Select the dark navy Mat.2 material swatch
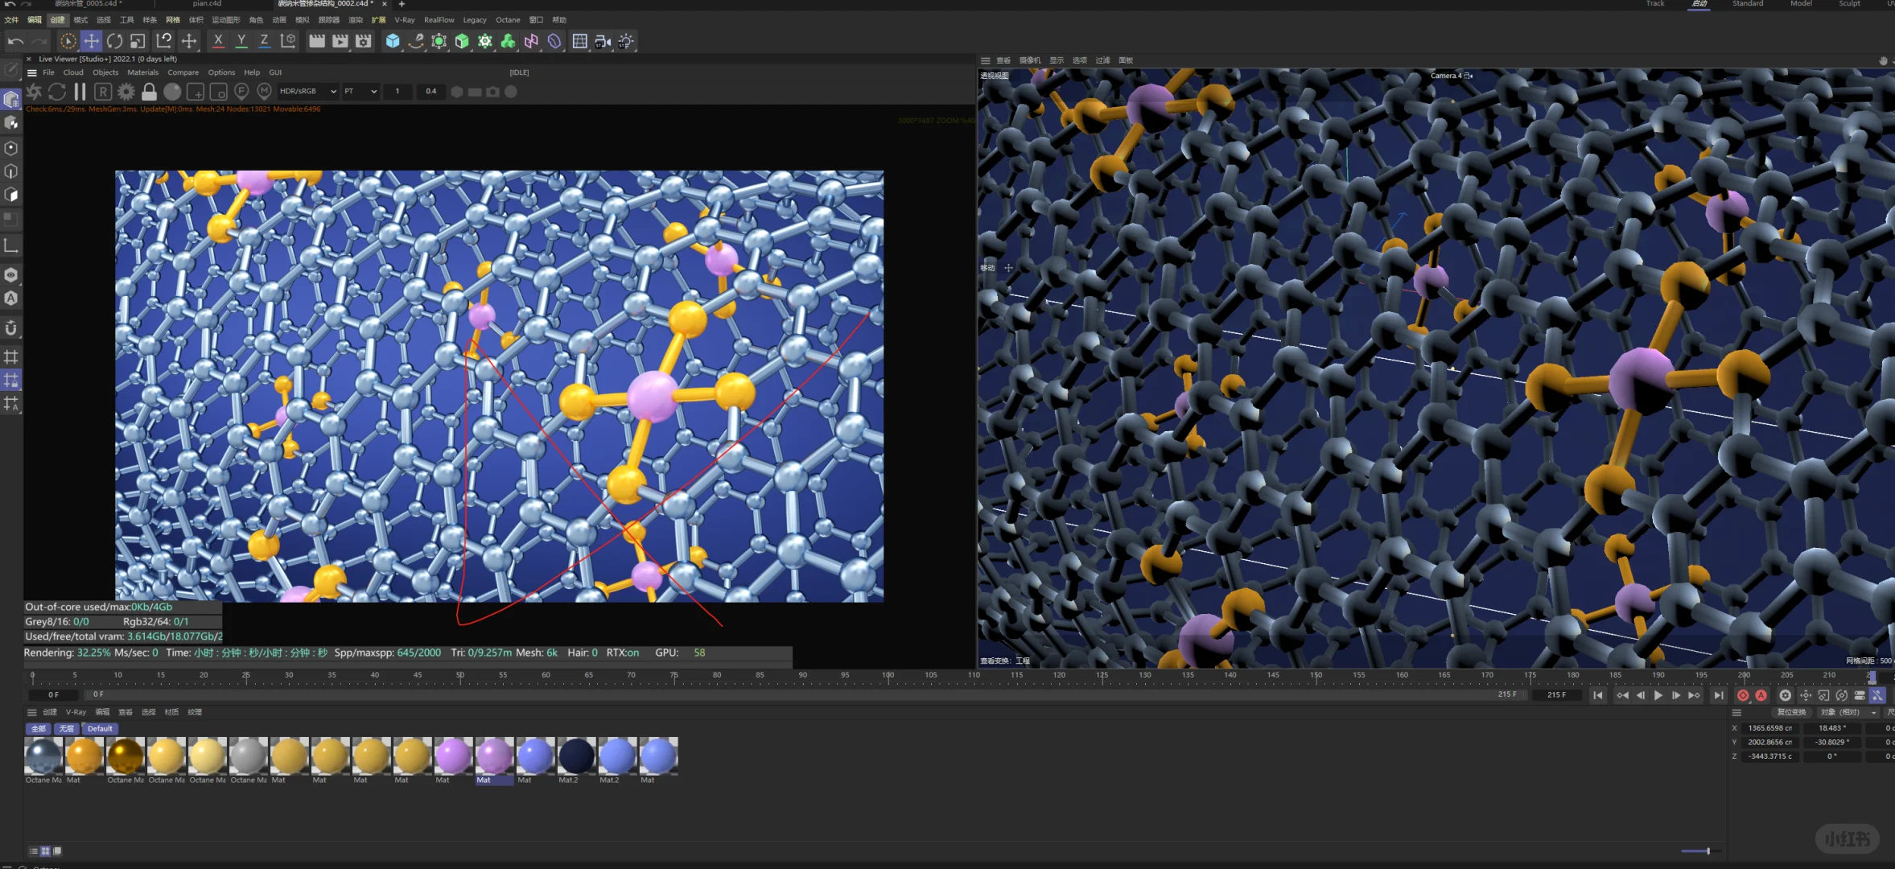This screenshot has height=869, width=1895. coord(576,756)
